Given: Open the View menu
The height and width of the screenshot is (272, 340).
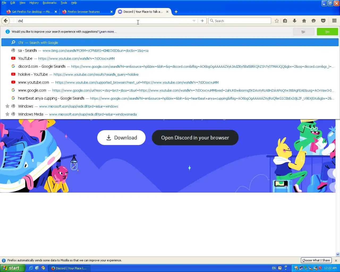Looking at the screenshot, I should coord(22,3).
